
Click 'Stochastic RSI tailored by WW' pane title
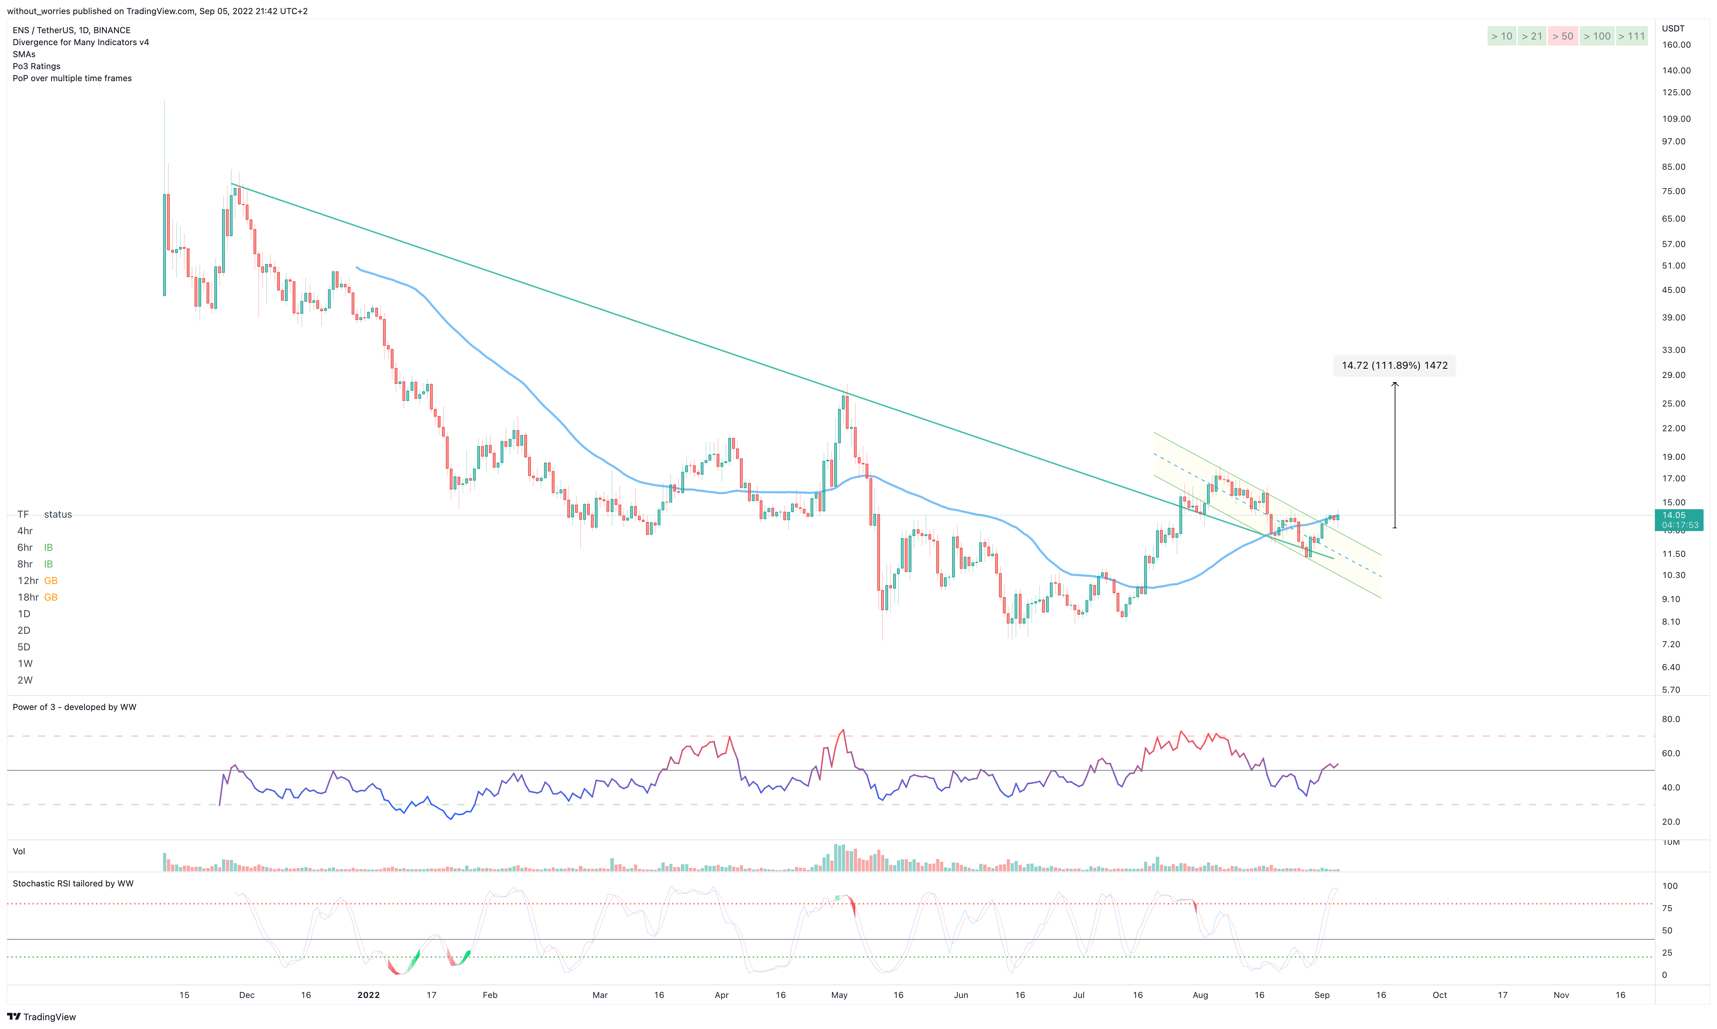tap(73, 883)
